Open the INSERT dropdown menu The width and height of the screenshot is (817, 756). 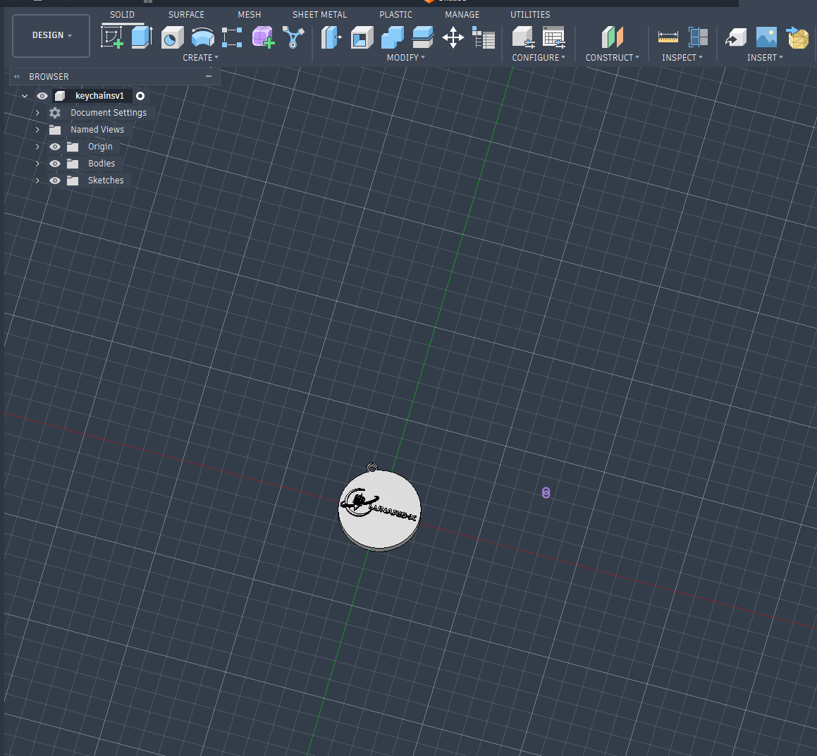click(765, 57)
